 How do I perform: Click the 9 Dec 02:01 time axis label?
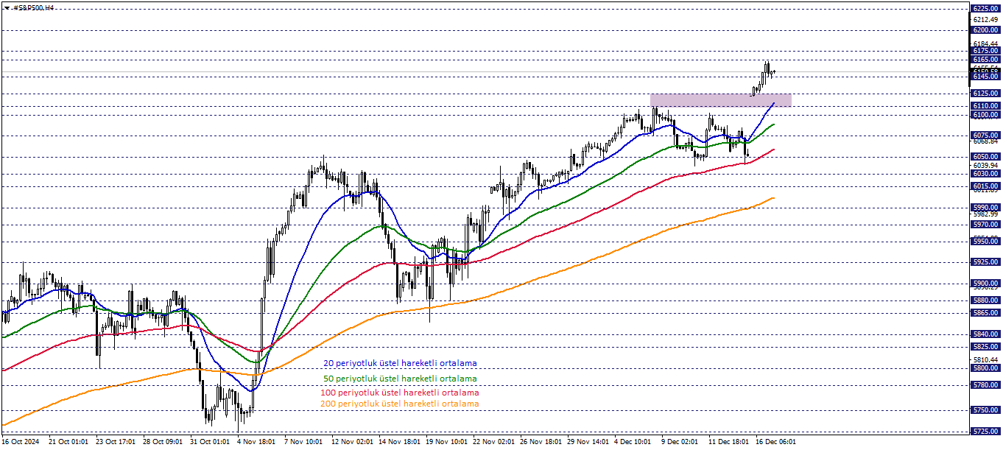[x=680, y=442]
